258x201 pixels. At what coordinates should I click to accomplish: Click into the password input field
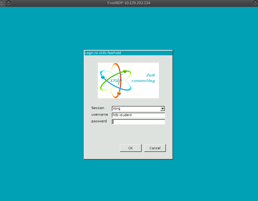click(x=138, y=122)
